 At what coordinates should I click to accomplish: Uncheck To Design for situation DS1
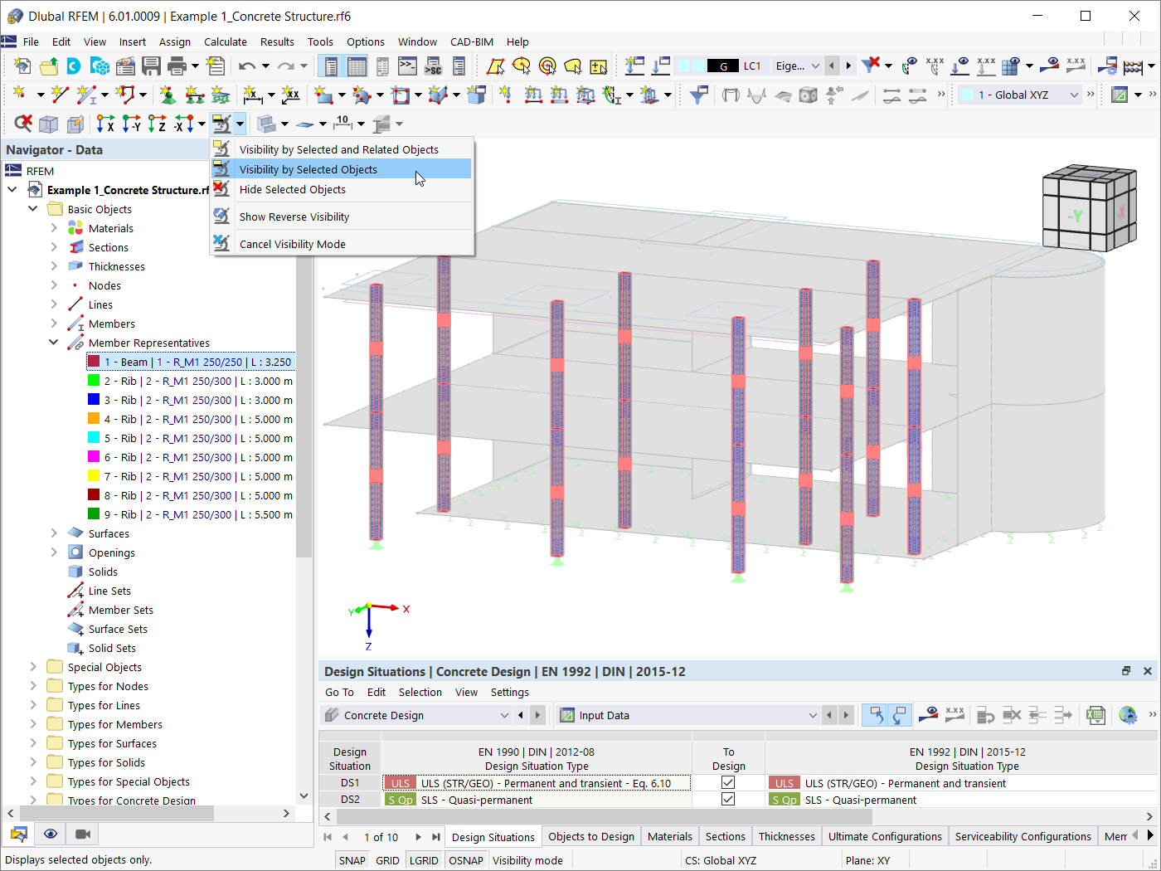727,782
